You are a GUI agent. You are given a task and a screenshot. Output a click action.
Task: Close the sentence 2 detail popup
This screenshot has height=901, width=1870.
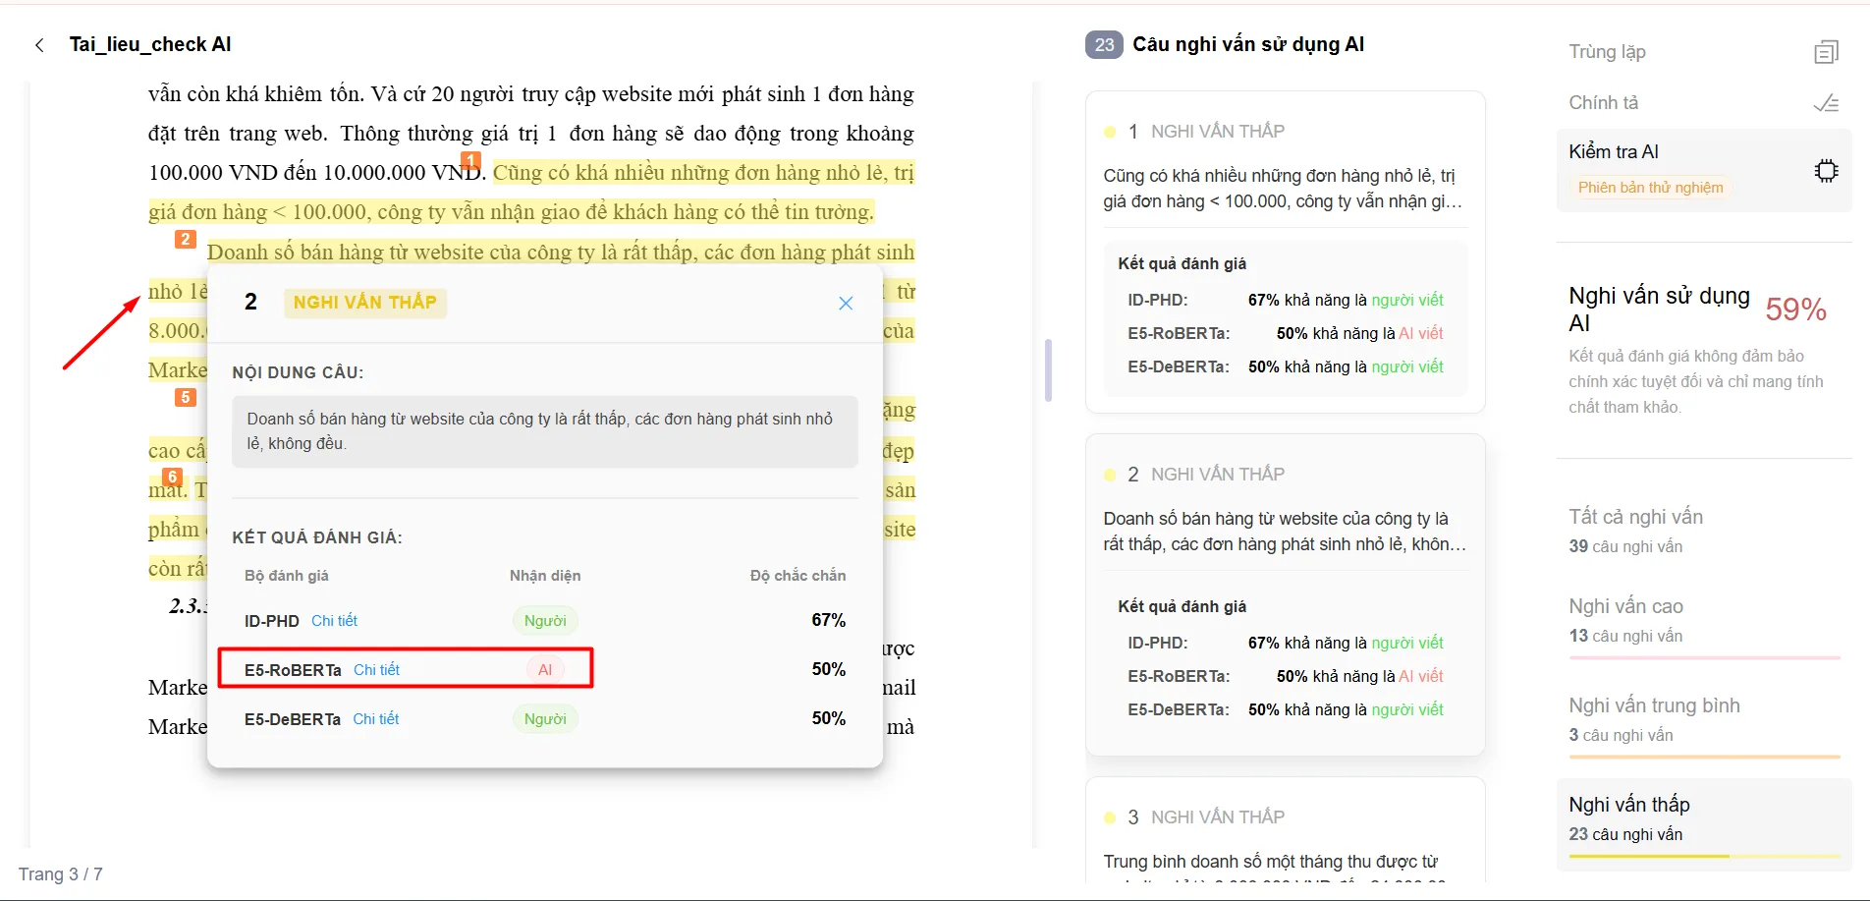[846, 304]
